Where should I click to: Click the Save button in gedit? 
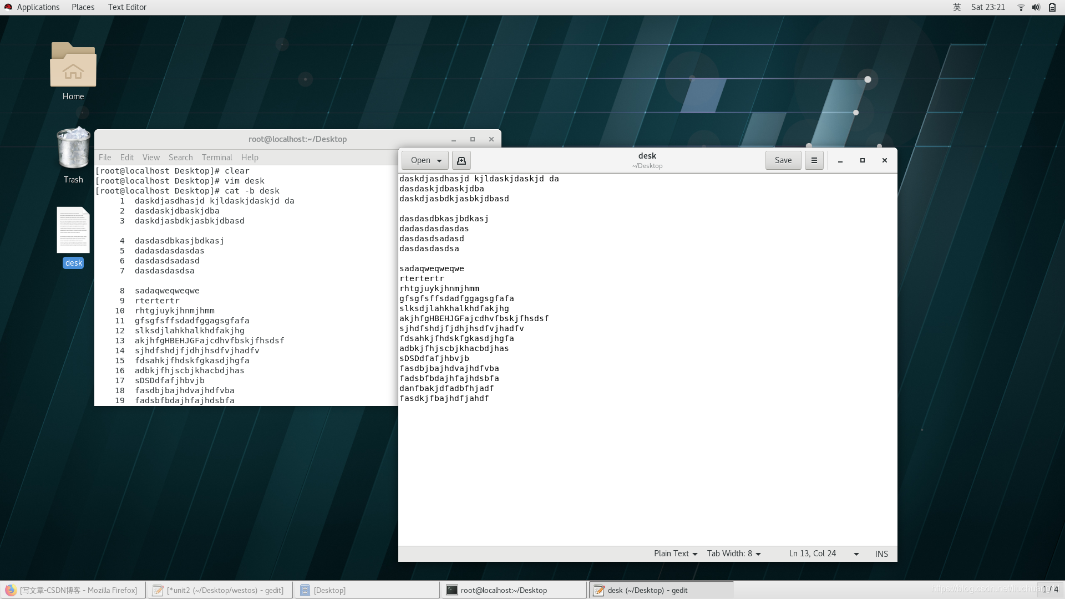(783, 160)
